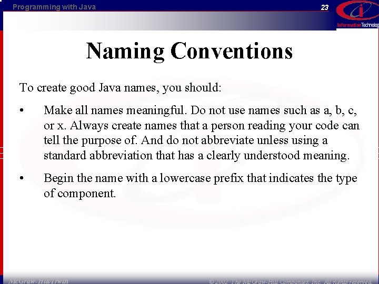The height and width of the screenshot is (284, 379).
Task: Click the words 'of component.'
Action: coord(80,194)
